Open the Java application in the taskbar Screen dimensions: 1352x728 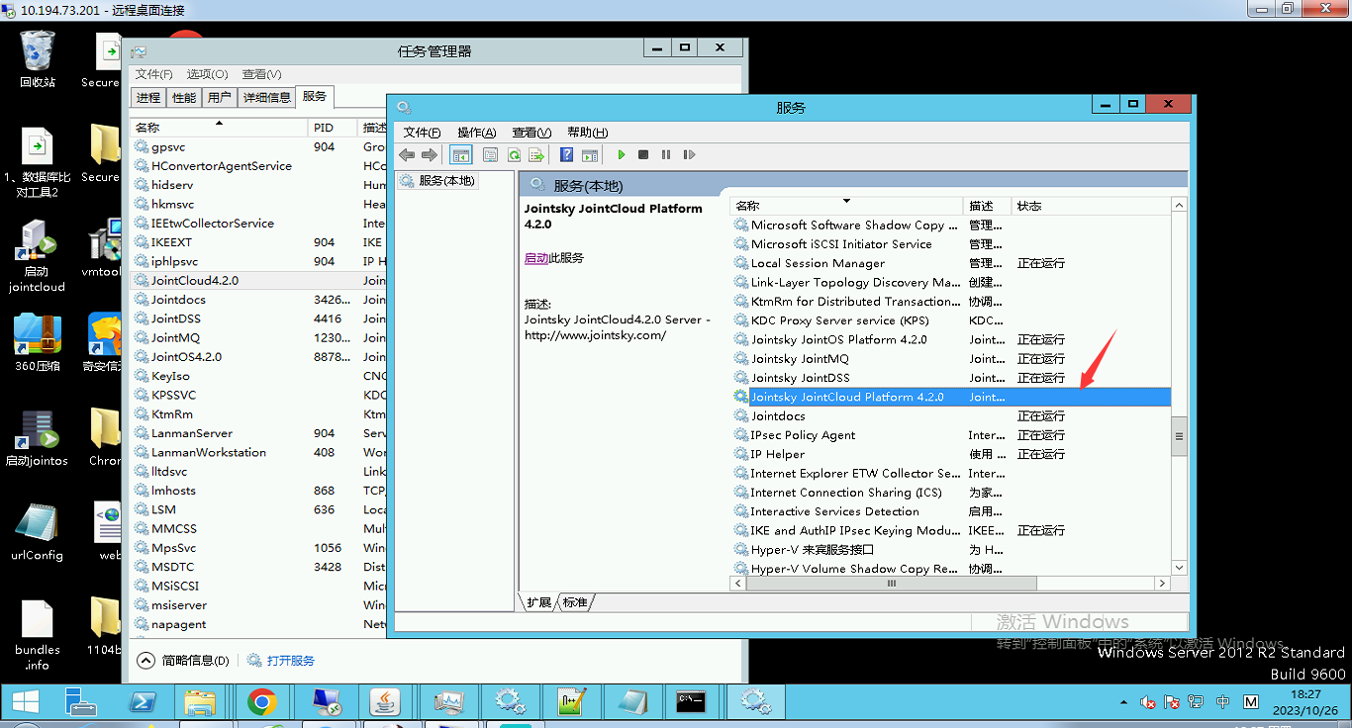click(x=385, y=702)
